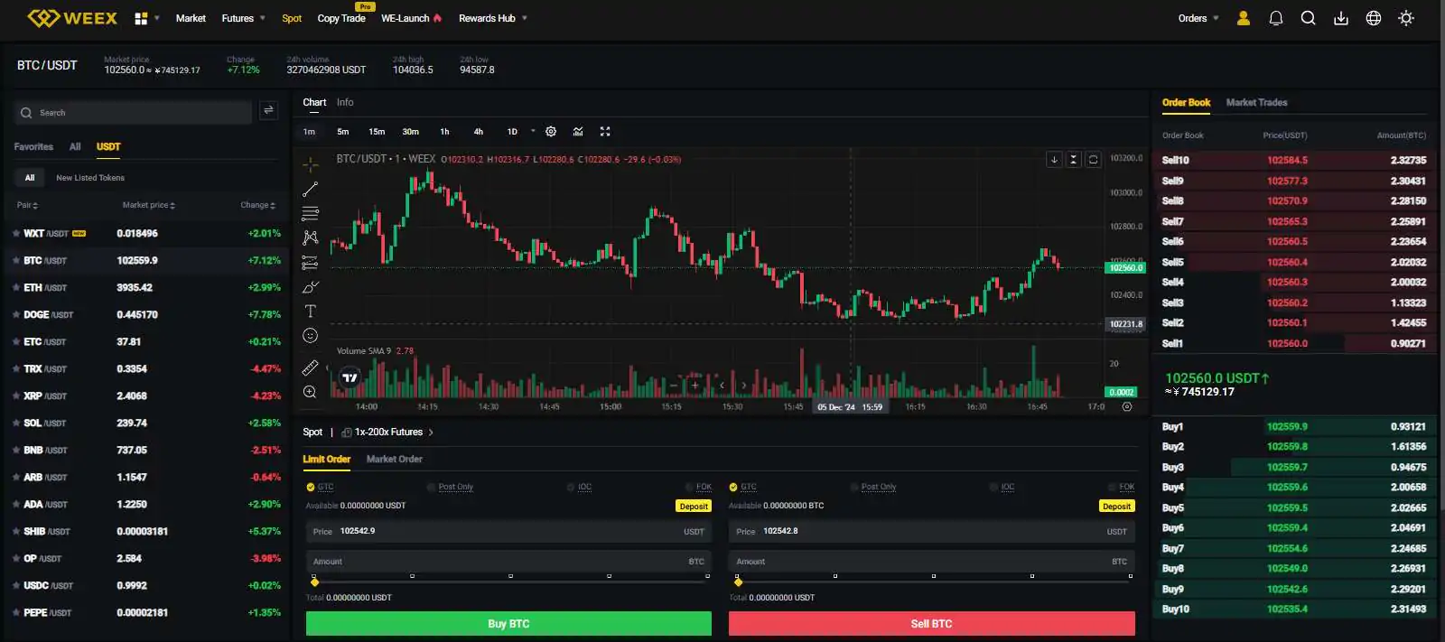Set chart interval to 15m

tap(377, 132)
